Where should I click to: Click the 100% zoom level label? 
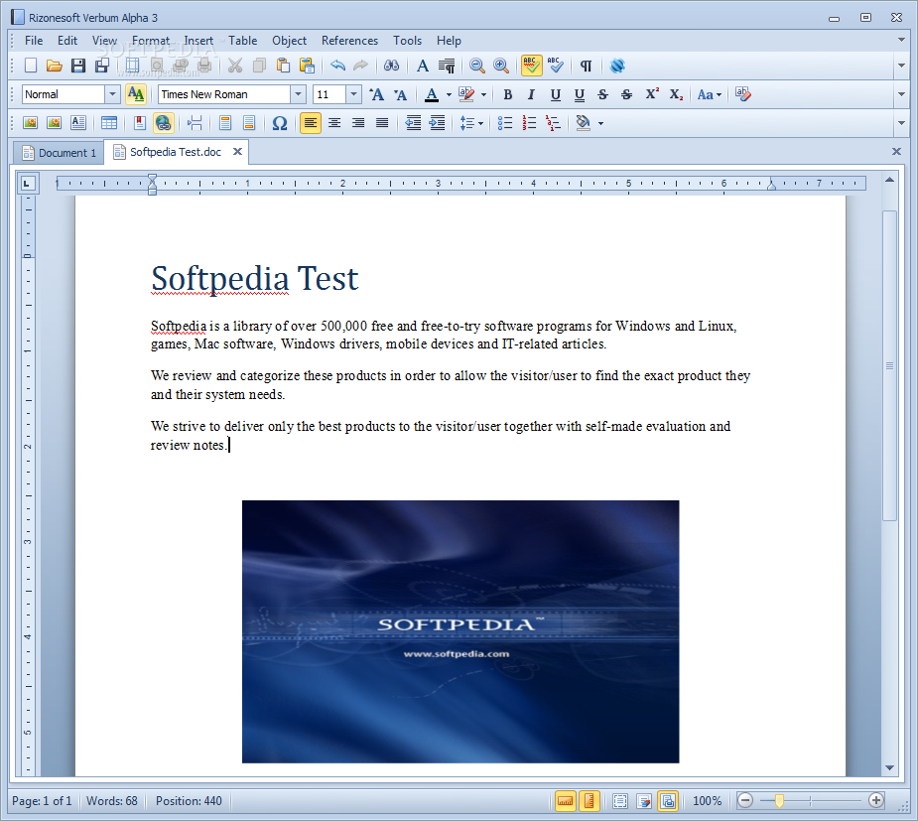click(x=708, y=800)
